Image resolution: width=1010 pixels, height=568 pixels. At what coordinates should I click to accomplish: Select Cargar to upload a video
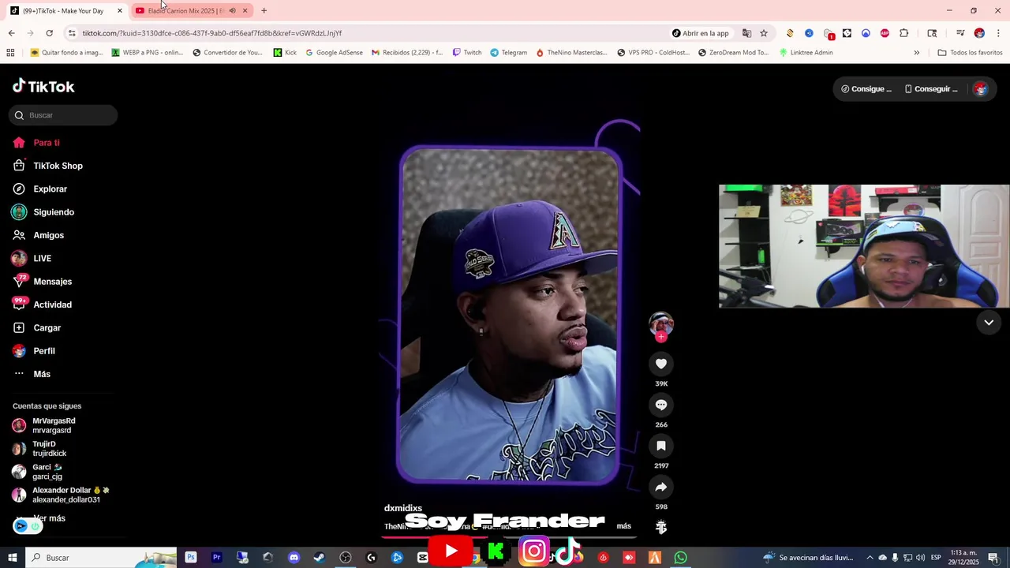coord(37,327)
